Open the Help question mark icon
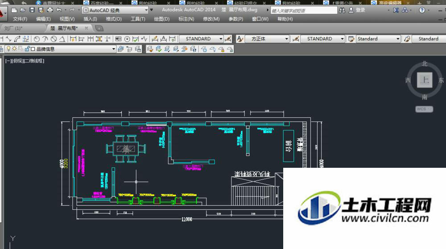This screenshot has height=249, width=446. pos(422,10)
